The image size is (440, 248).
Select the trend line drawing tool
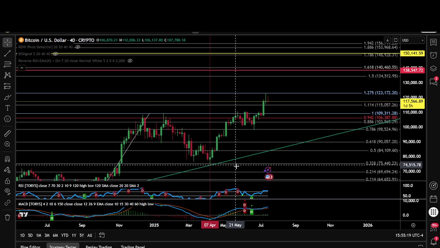[x=7, y=53]
